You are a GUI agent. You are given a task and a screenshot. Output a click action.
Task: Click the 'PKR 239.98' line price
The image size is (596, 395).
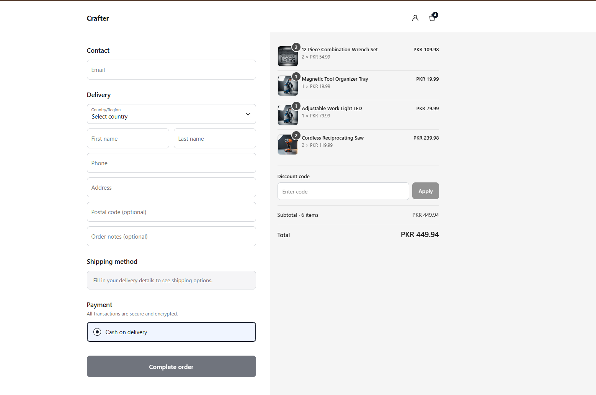click(x=426, y=138)
